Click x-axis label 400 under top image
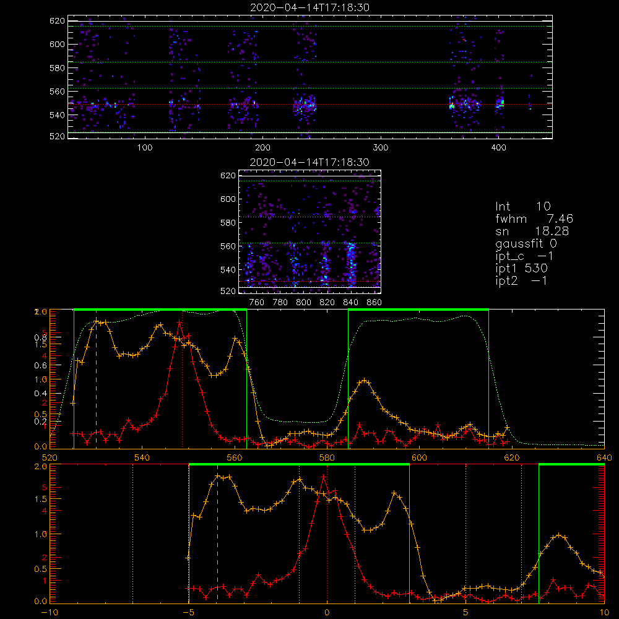619x619 pixels. [498, 148]
